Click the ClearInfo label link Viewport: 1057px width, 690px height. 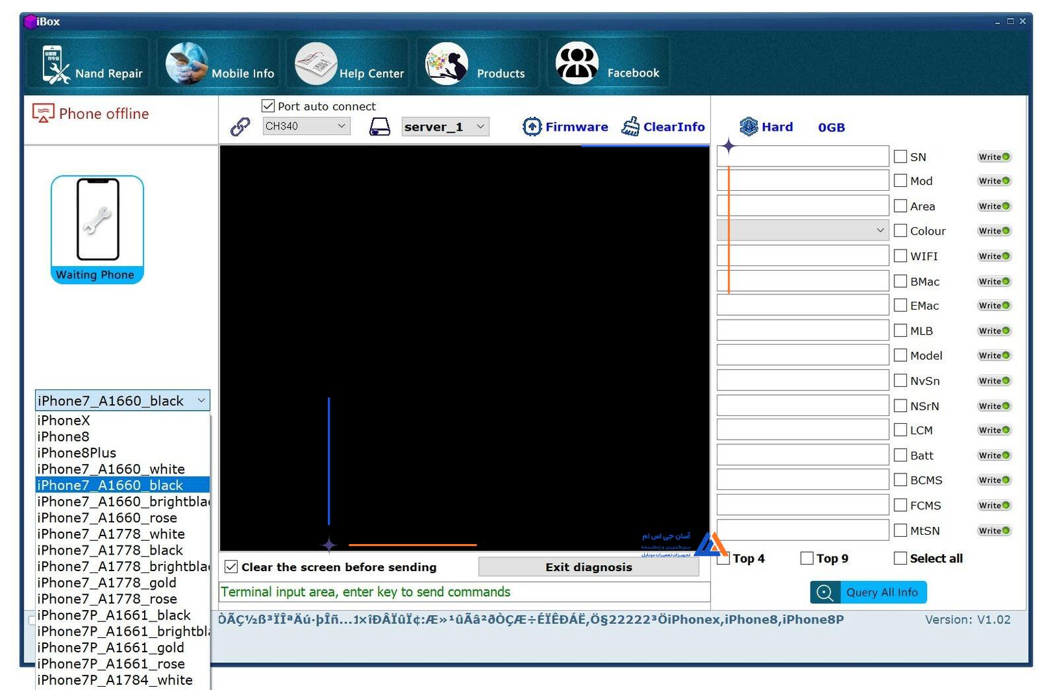click(674, 127)
